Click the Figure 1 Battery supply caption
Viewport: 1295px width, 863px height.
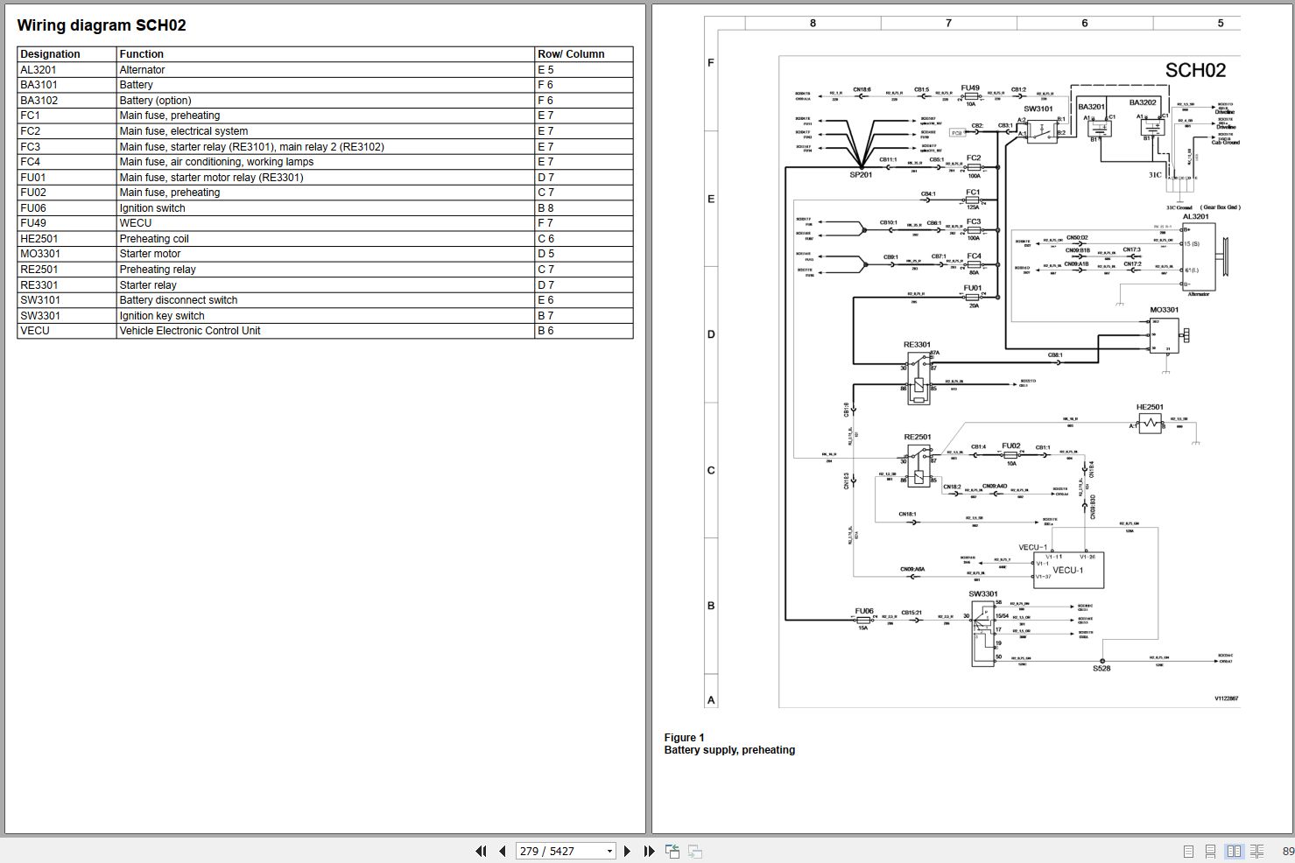click(x=729, y=743)
